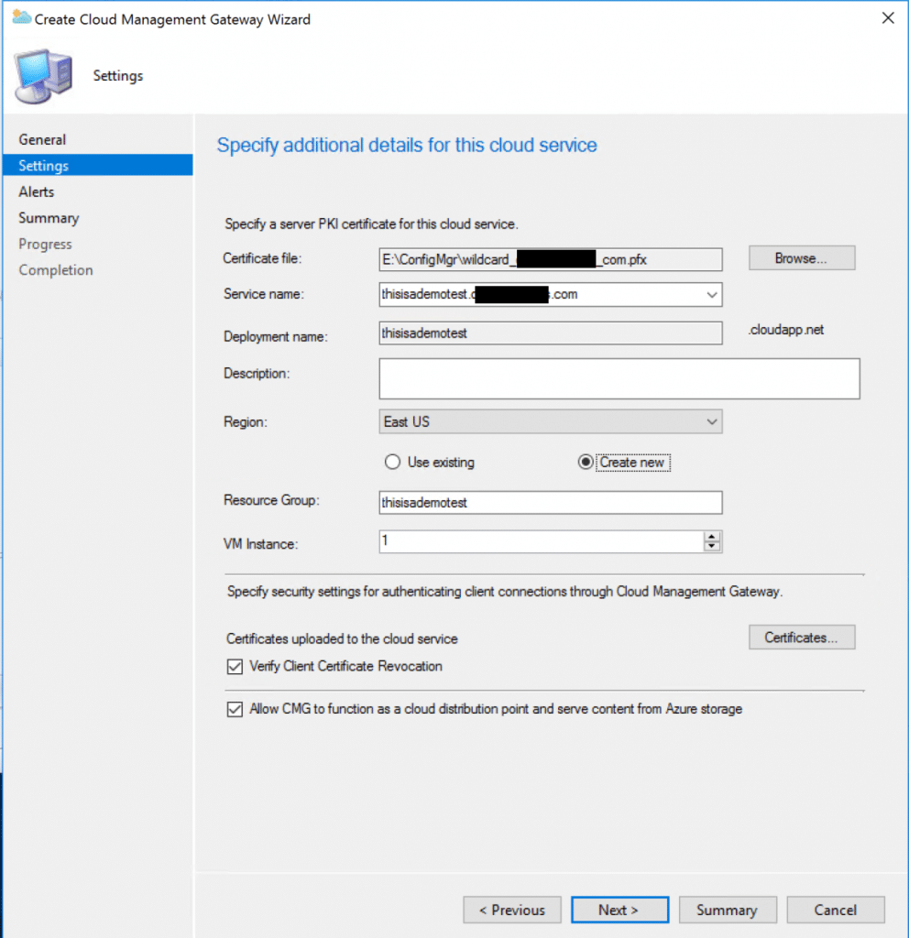Select the Use existing radio button
The image size is (909, 938).
tap(392, 463)
